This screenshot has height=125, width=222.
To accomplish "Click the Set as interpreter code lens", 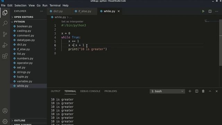I will (72, 22).
